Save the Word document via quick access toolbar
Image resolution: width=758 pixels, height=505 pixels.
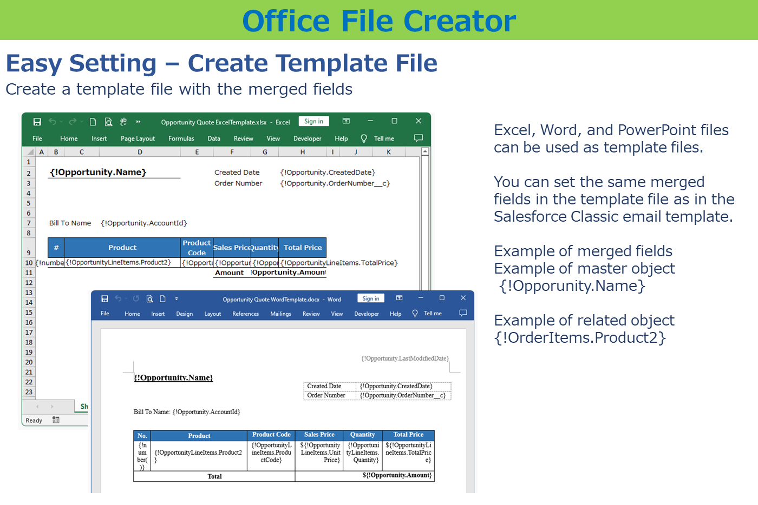coord(105,298)
